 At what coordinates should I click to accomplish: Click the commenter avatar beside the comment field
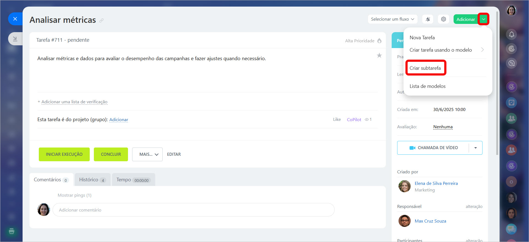44,210
